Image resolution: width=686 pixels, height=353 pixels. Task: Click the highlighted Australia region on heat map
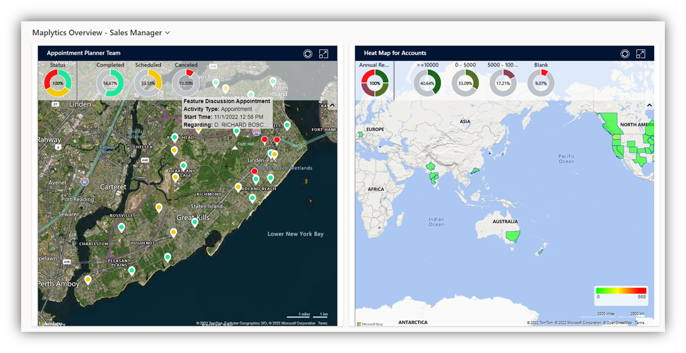[512, 236]
